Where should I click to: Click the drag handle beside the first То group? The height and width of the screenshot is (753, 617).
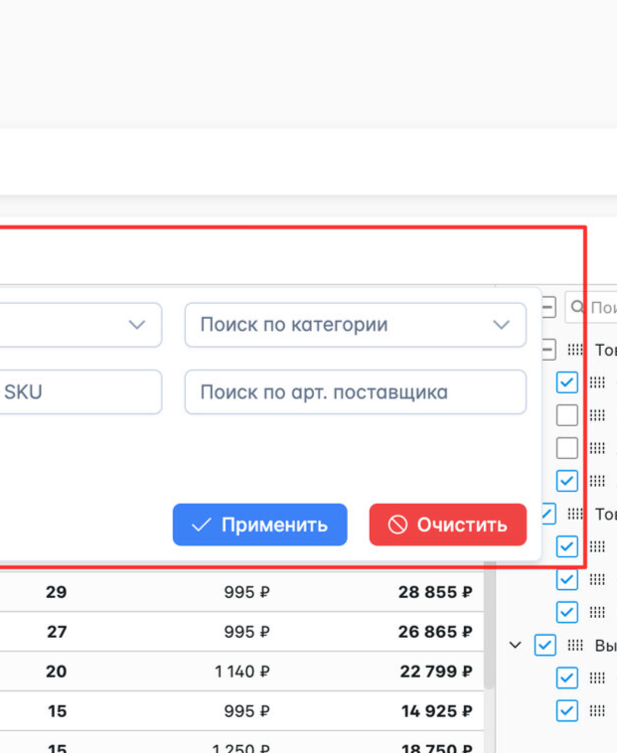(x=575, y=350)
